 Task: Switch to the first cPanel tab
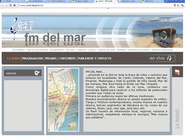coord(12,1)
